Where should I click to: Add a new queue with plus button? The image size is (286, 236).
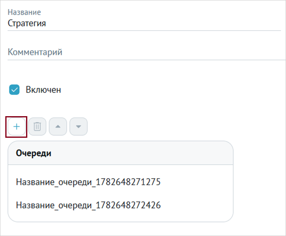coord(17,126)
